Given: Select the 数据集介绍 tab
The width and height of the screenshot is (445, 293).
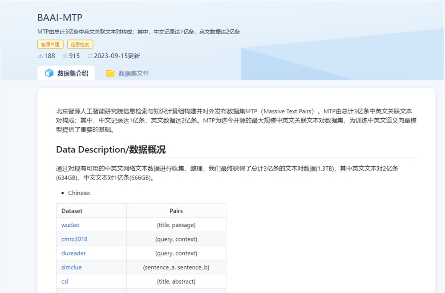Looking at the screenshot, I should pos(73,73).
